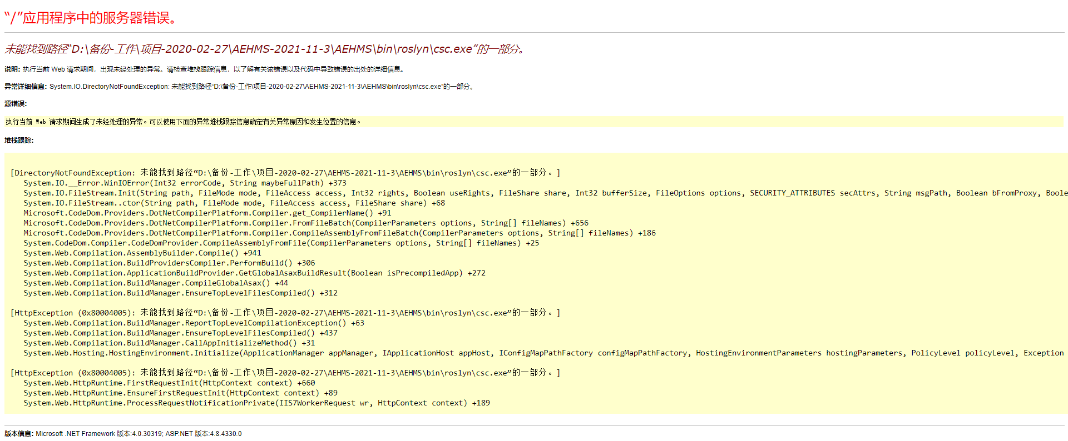Image resolution: width=1068 pixels, height=441 pixels.
Task: Click the red server error heading
Action: click(x=91, y=18)
